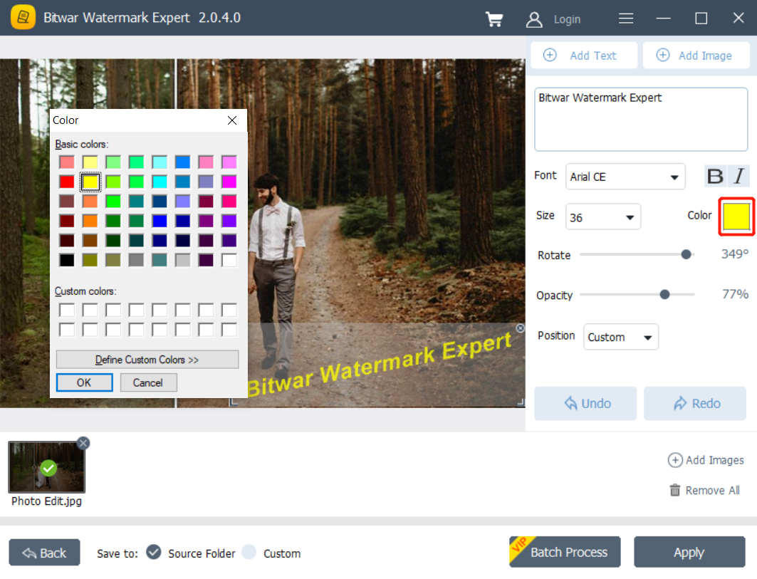The image size is (757, 579).
Task: Pick the selected yellow basic color
Action: coord(90,182)
